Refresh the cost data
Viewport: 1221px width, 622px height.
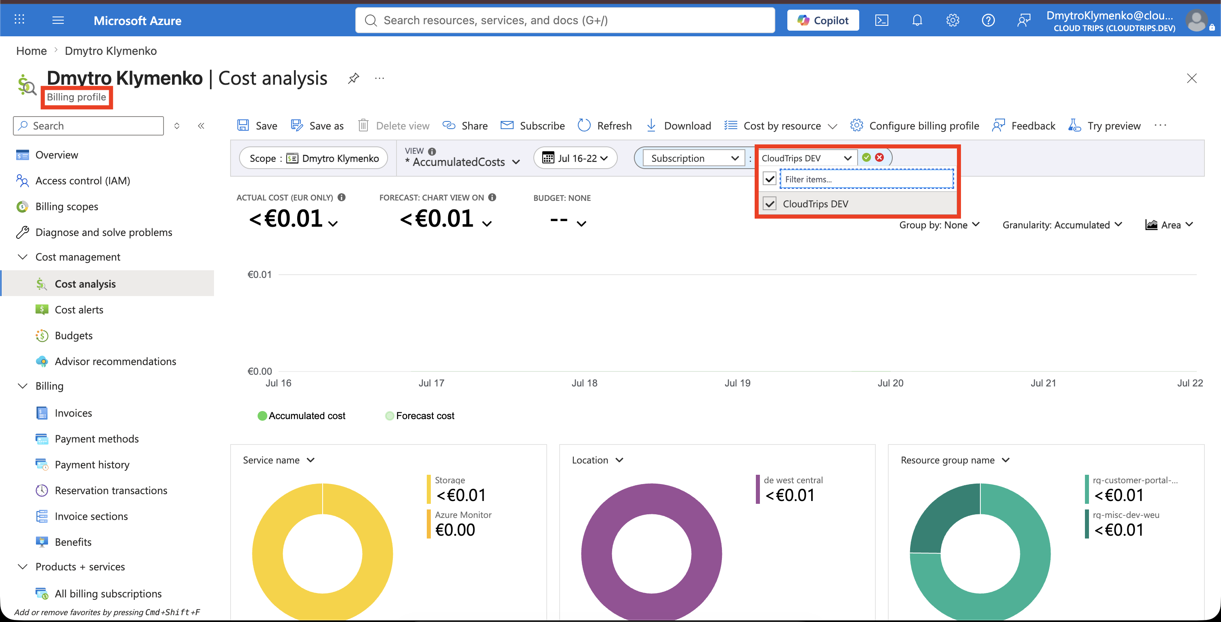(605, 125)
